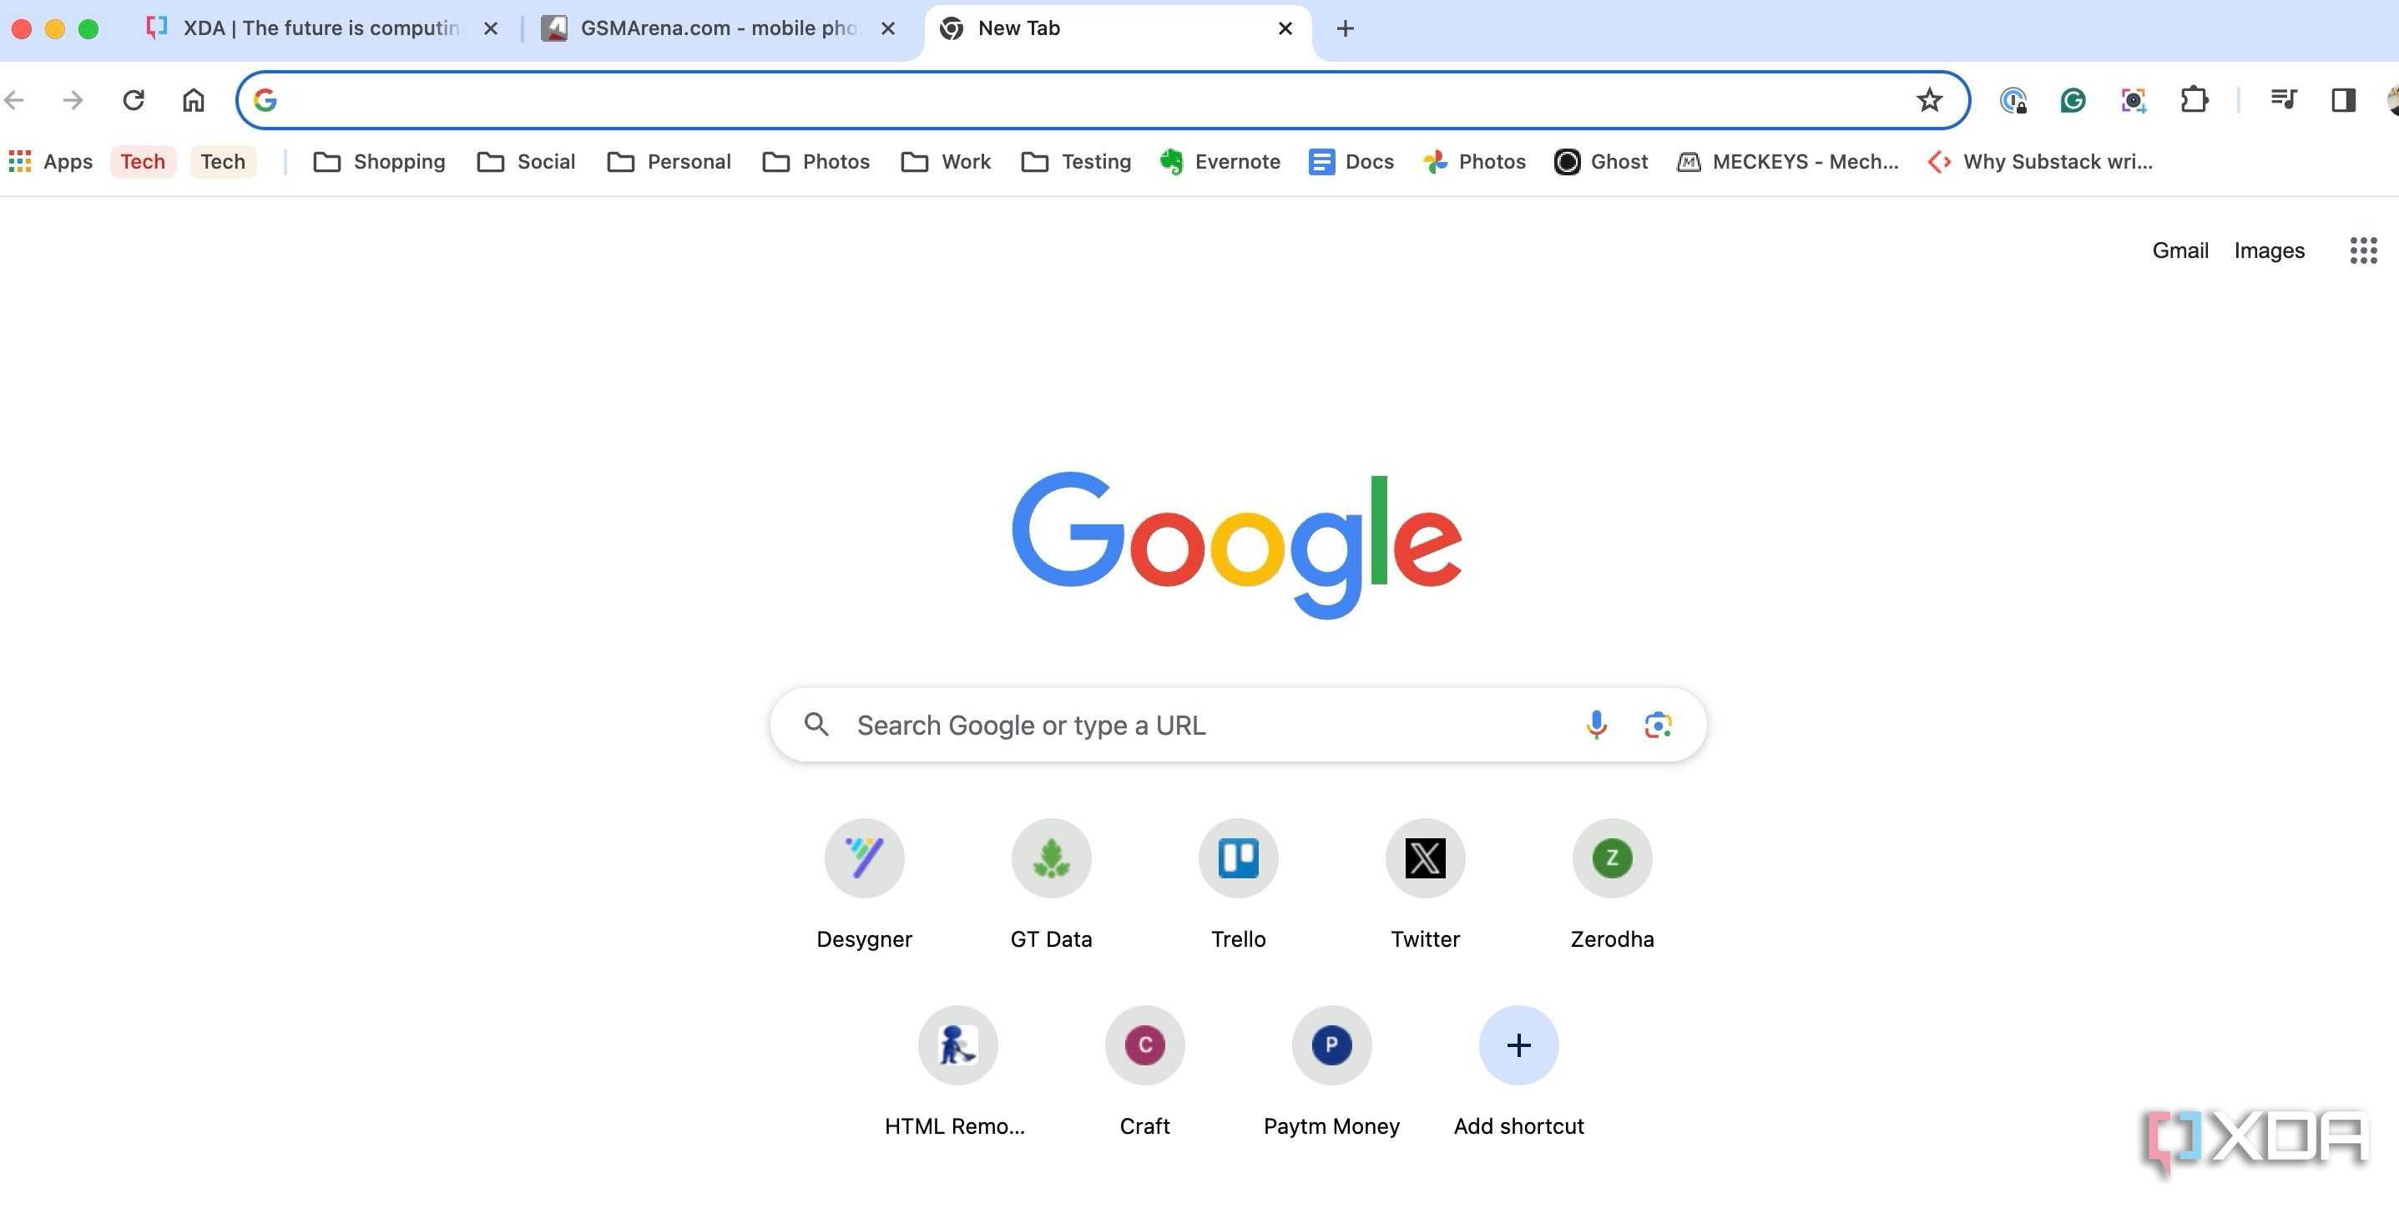Open the privacy shield extension icon
This screenshot has width=2399, height=1209.
click(2013, 99)
